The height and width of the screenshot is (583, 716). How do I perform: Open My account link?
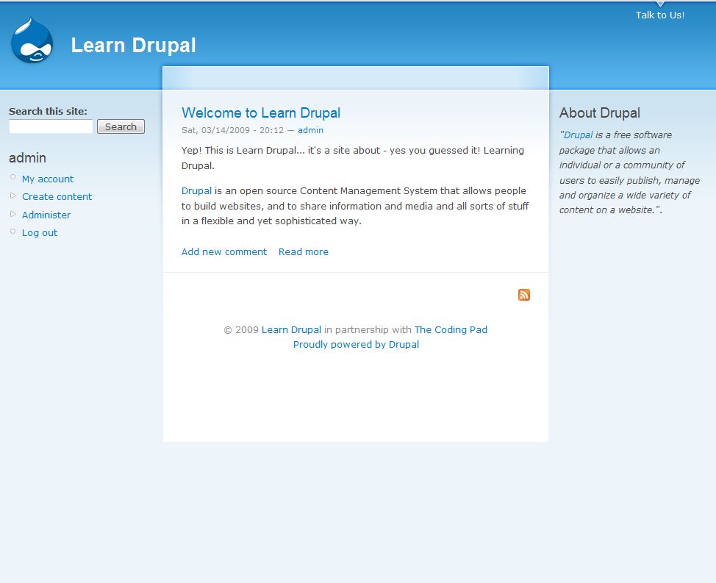click(48, 179)
